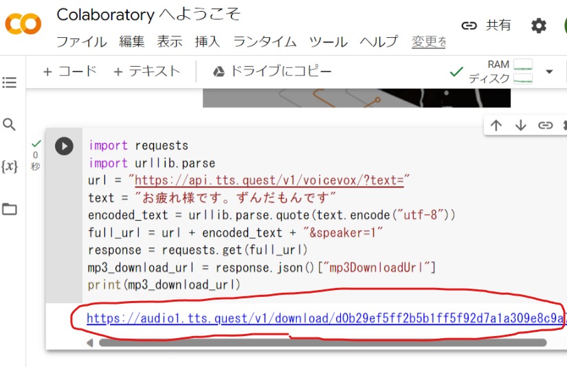
Task: Open the variables {x} panel
Action: [10, 166]
